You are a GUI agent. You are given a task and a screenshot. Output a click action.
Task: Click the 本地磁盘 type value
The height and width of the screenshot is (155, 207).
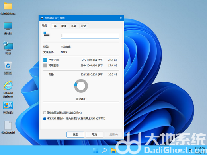pyautogui.click(x=66, y=46)
